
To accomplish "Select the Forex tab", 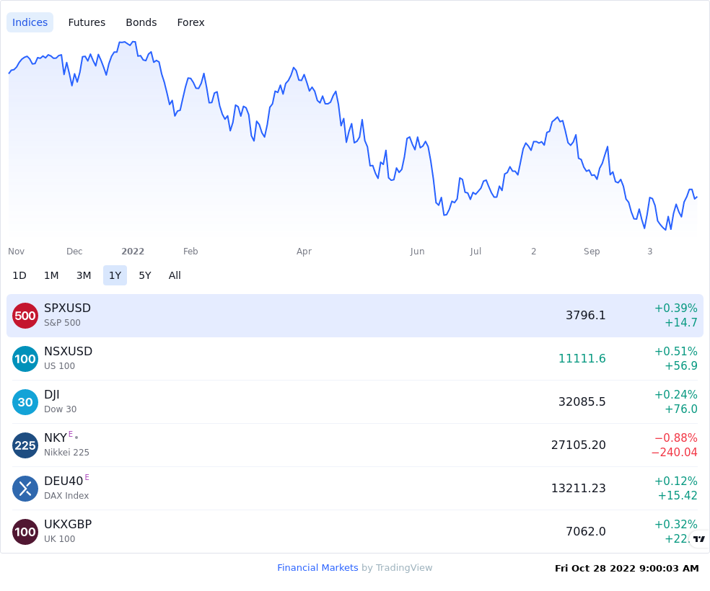I will (190, 22).
